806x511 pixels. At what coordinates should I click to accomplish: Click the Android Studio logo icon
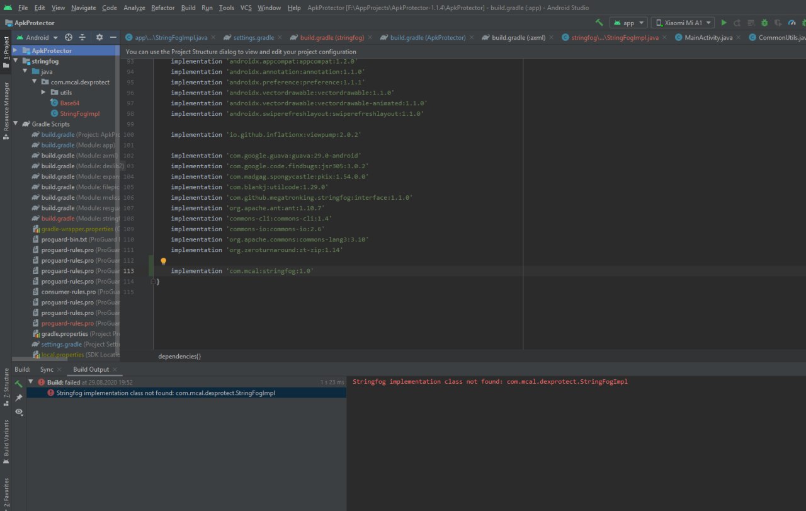click(8, 8)
